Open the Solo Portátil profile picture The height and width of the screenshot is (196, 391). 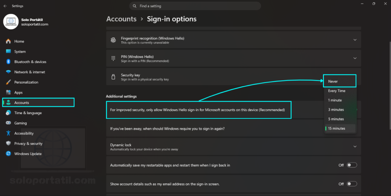pyautogui.click(x=11, y=22)
